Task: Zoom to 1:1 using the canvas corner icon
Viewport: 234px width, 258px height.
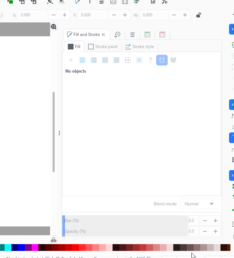Action: (54, 27)
